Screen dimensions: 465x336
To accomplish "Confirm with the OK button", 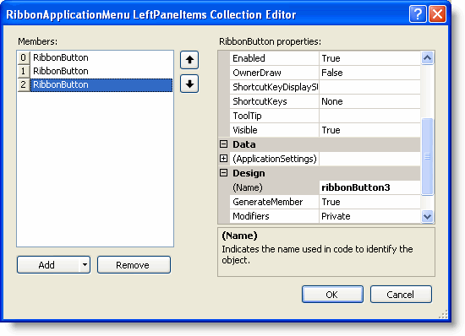I will (x=332, y=295).
